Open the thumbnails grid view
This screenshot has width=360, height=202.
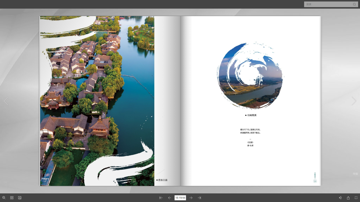(12, 198)
